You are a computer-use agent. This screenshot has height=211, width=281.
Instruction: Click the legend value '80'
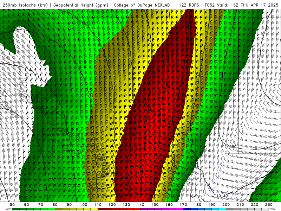(55, 205)
